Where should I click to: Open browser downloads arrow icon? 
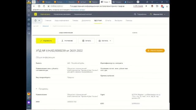coord(167,6)
